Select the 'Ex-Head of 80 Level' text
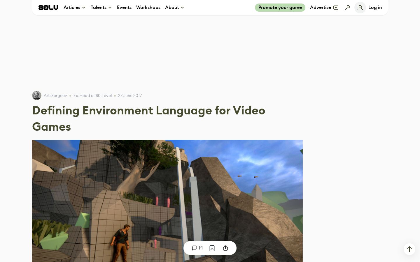This screenshot has height=262, width=420. [92, 95]
